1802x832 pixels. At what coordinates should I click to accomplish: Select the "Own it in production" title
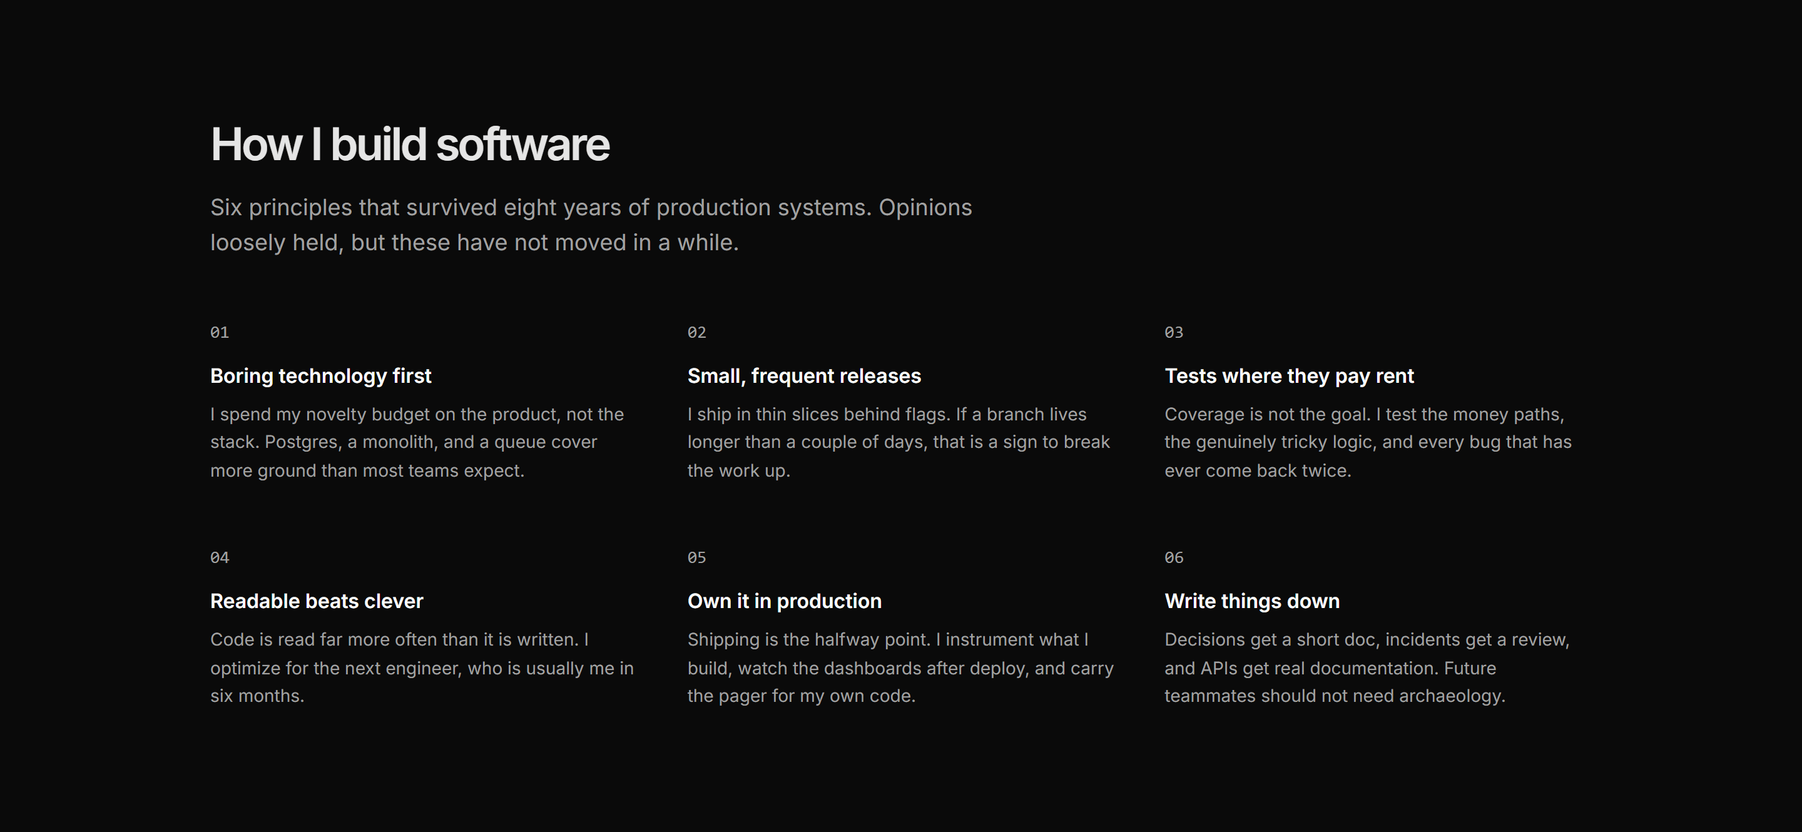pos(784,601)
